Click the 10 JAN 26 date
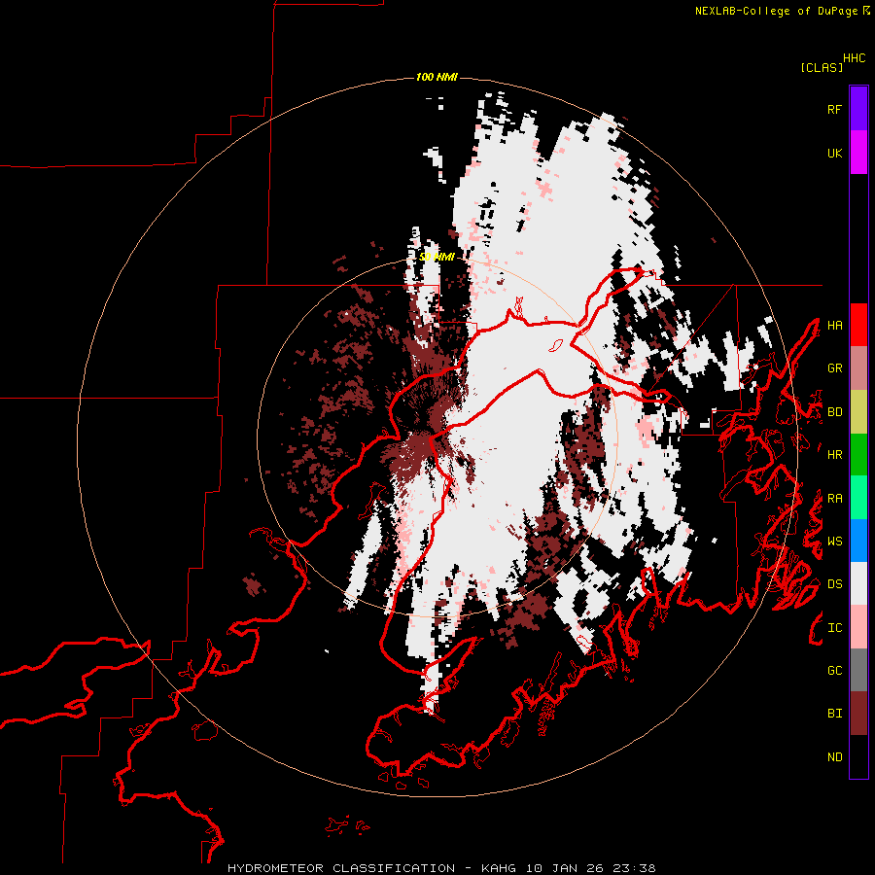 pos(564,868)
